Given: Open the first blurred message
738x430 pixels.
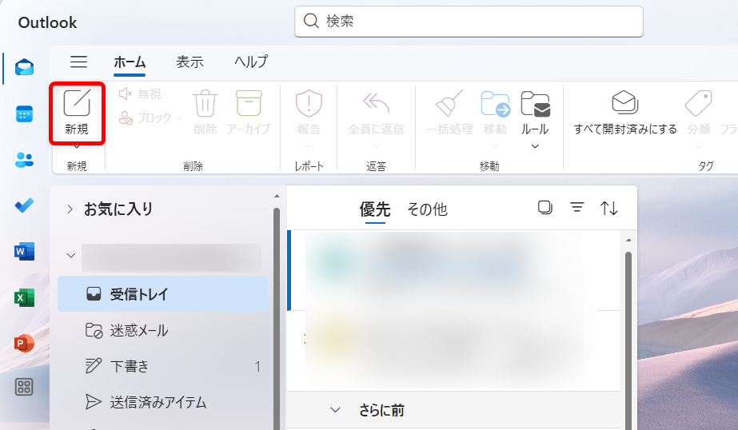Looking at the screenshot, I should coord(453,270).
